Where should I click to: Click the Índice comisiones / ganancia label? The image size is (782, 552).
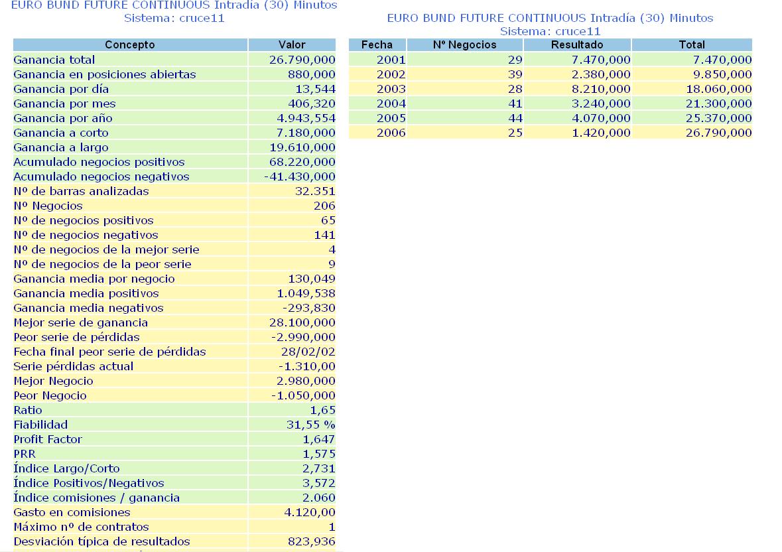point(97,498)
